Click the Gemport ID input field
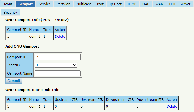Image resolution: width=194 pixels, height=112 pixels. [58, 57]
